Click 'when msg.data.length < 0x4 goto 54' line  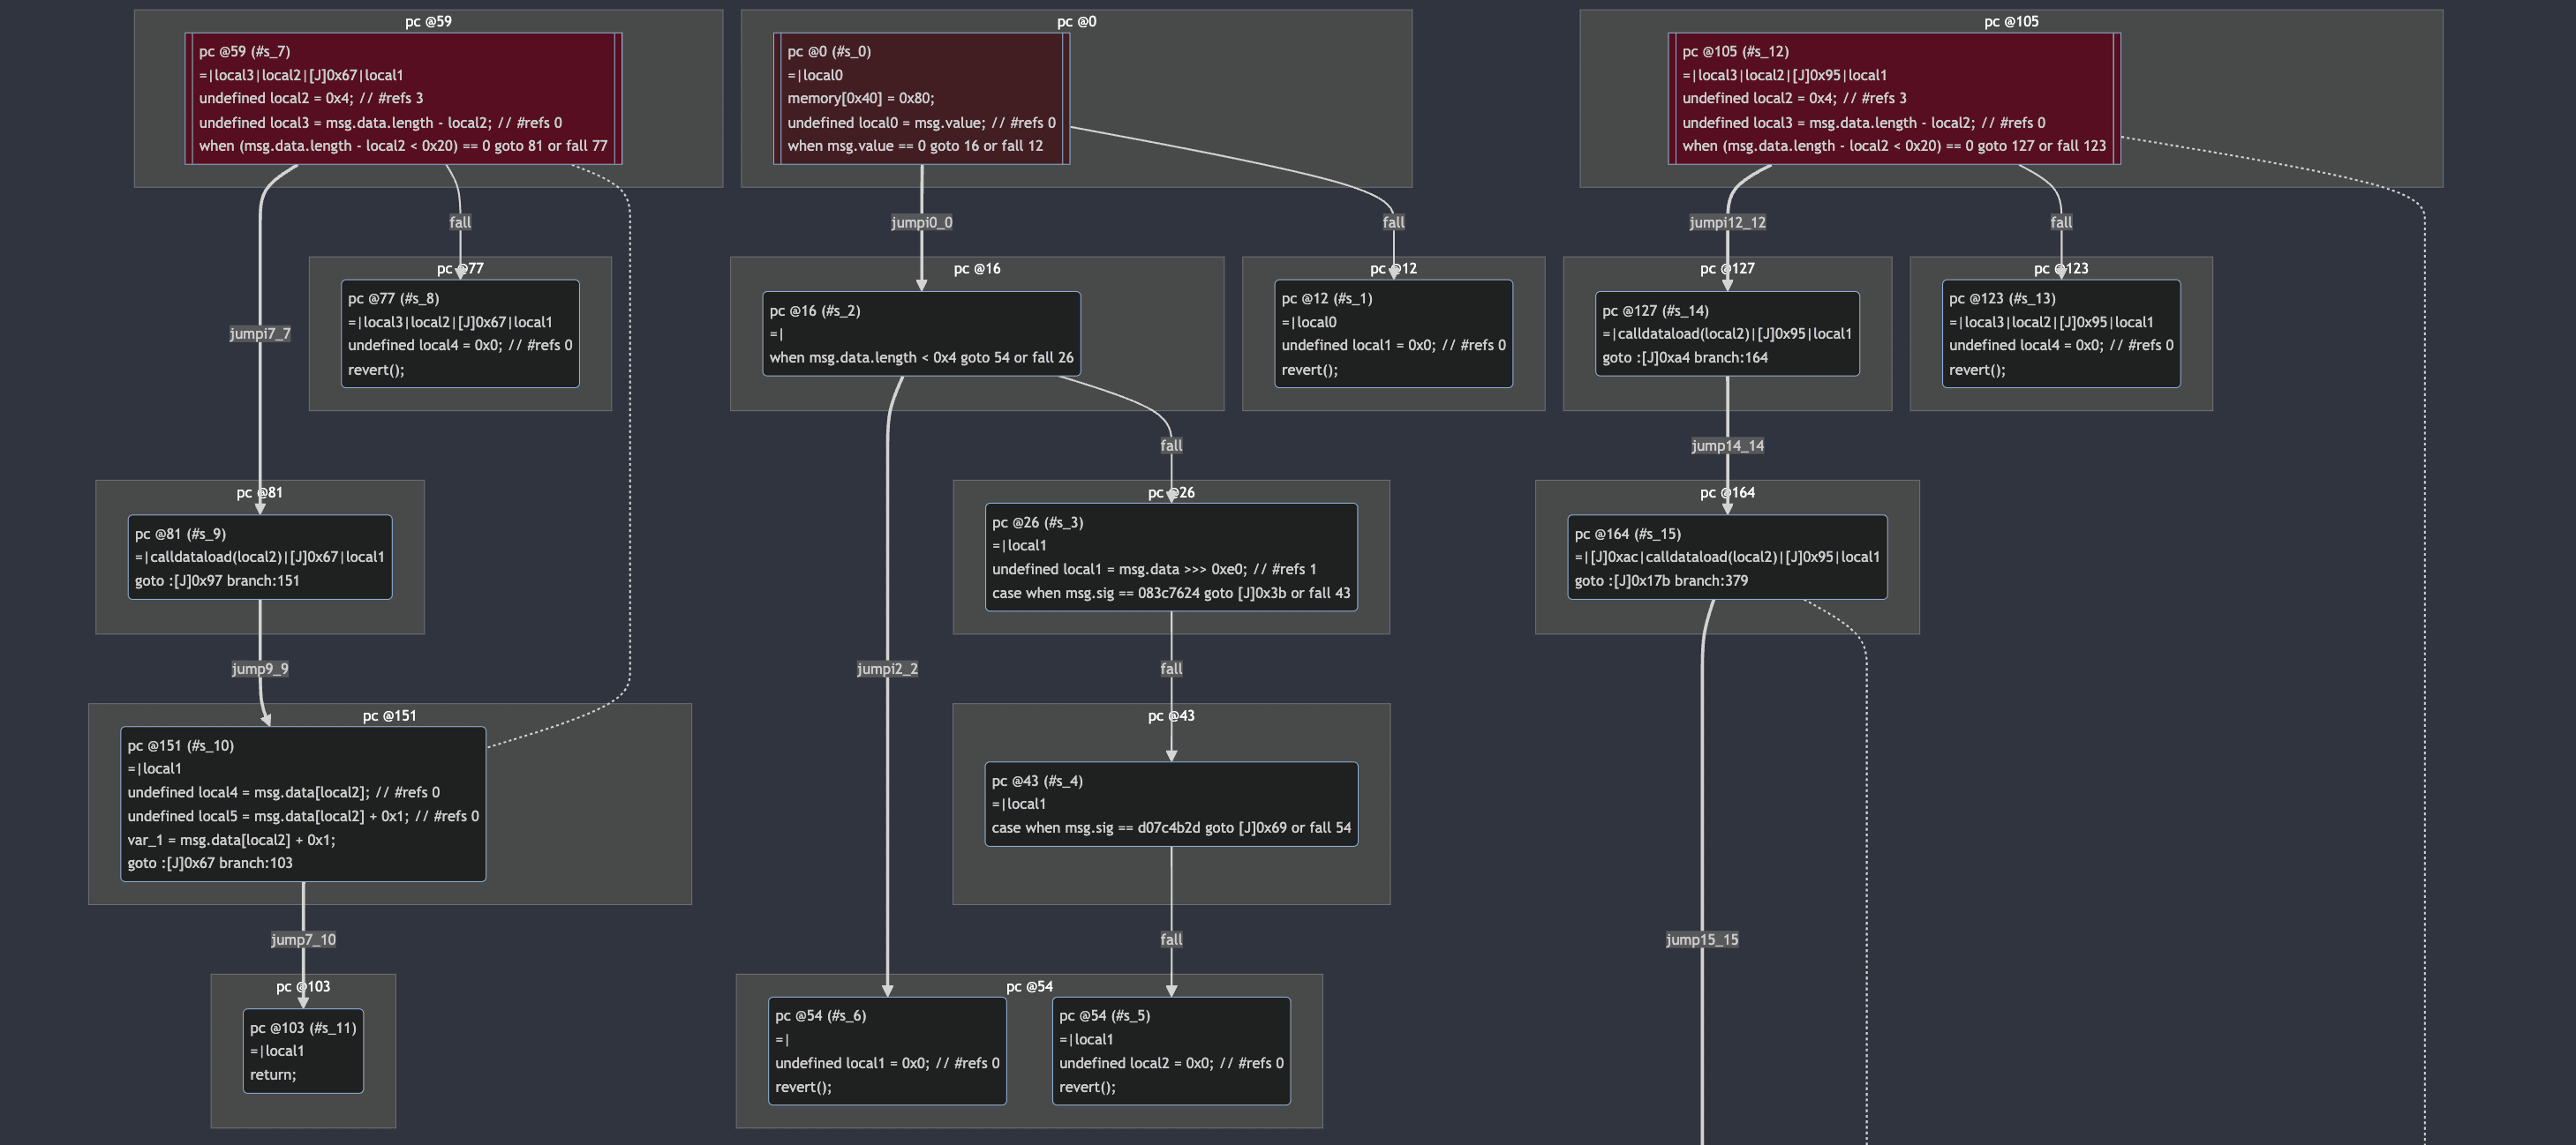click(921, 357)
